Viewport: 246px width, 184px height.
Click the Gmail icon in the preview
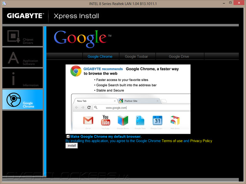(x=88, y=120)
